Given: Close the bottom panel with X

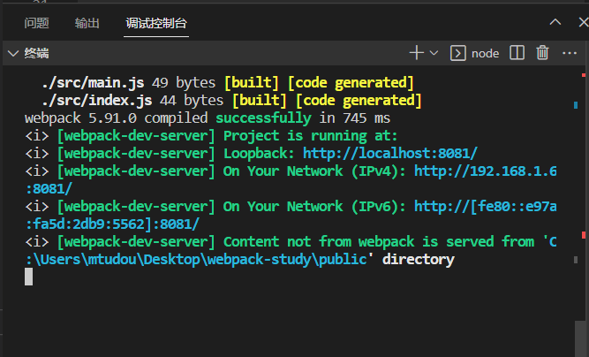Looking at the screenshot, I should [578, 22].
